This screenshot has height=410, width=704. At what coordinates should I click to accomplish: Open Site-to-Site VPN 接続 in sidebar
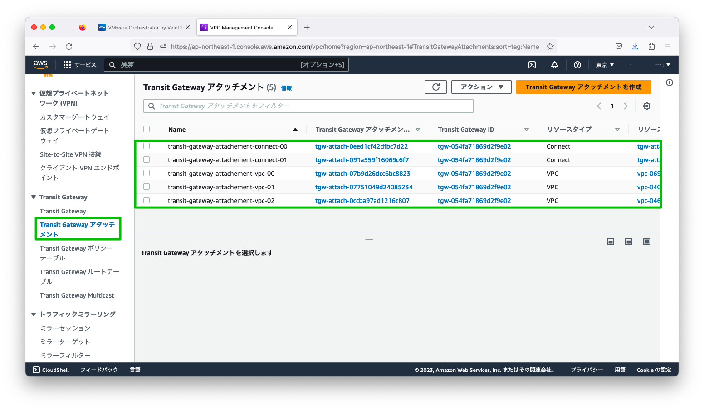(71, 154)
